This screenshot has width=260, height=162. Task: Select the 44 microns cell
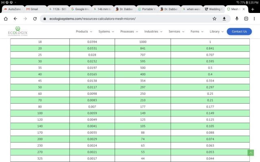(x=143, y=158)
